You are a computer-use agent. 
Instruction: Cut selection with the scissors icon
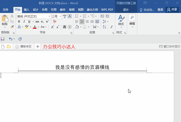(12, 16)
